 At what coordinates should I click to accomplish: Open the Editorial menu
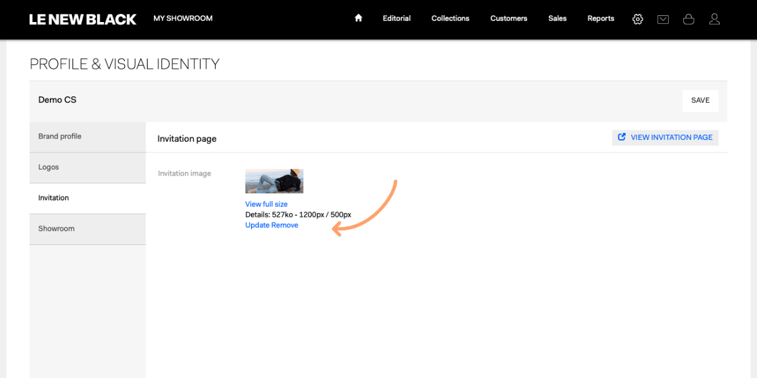[397, 18]
